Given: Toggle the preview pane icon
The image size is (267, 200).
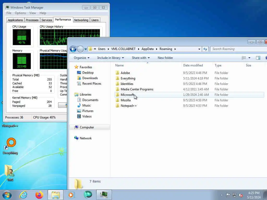Looking at the screenshot, I should [258, 58].
